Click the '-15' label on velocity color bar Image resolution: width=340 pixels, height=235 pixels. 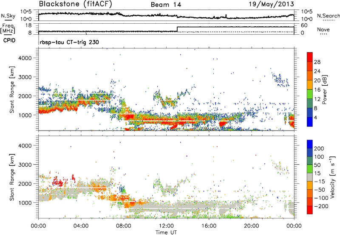(319, 182)
